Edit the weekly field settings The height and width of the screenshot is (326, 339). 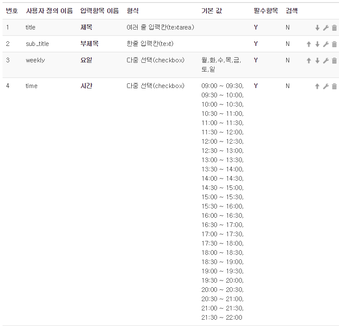(326, 61)
